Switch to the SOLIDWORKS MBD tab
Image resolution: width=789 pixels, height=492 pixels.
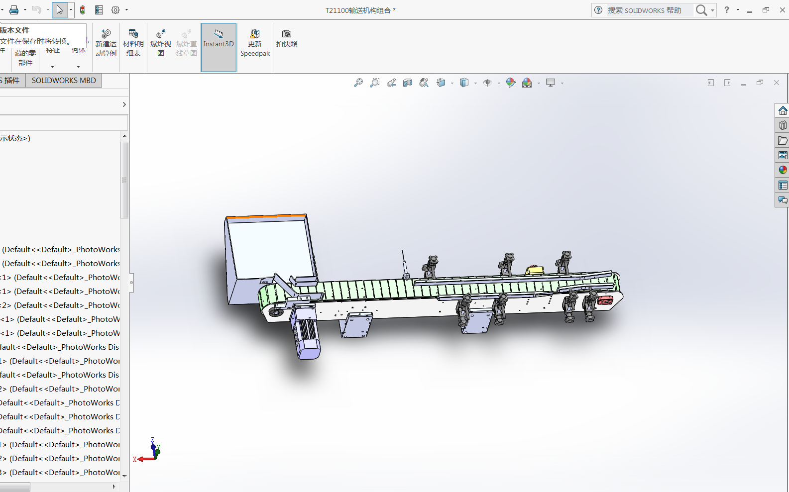click(64, 81)
